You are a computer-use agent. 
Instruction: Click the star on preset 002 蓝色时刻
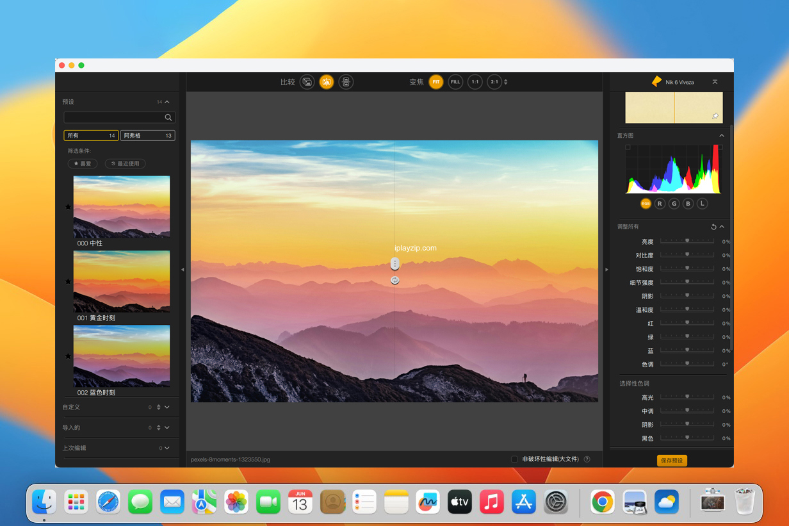[x=68, y=356]
